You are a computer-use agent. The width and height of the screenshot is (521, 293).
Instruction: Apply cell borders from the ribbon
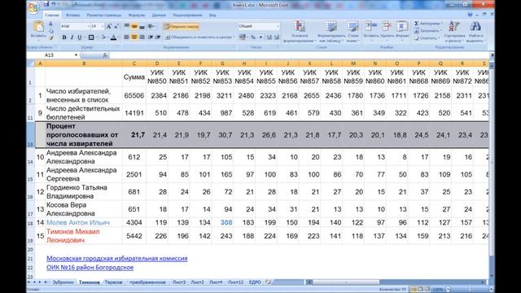(91, 37)
